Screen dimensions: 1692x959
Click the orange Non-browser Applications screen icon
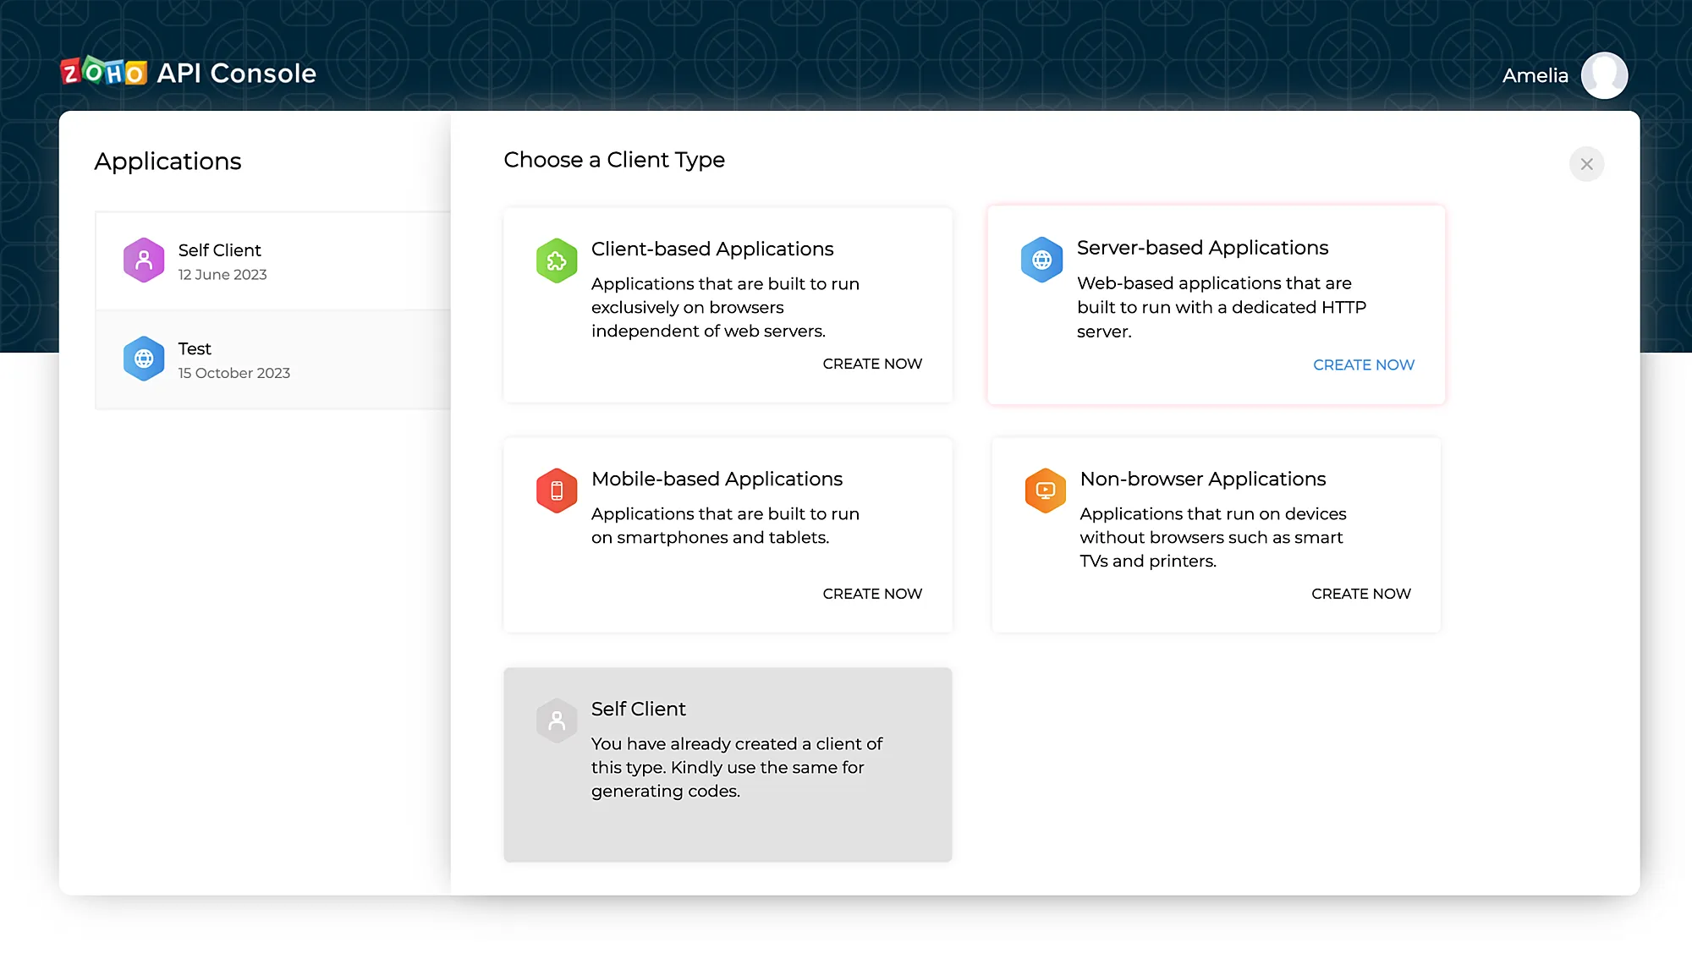click(x=1046, y=490)
